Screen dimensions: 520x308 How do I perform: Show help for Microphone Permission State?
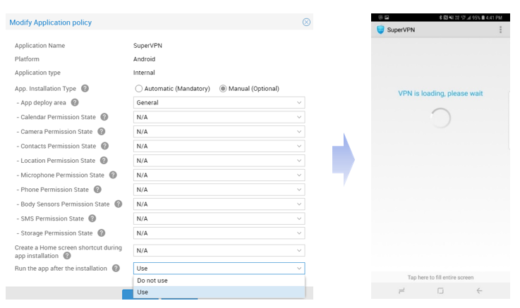click(x=113, y=175)
